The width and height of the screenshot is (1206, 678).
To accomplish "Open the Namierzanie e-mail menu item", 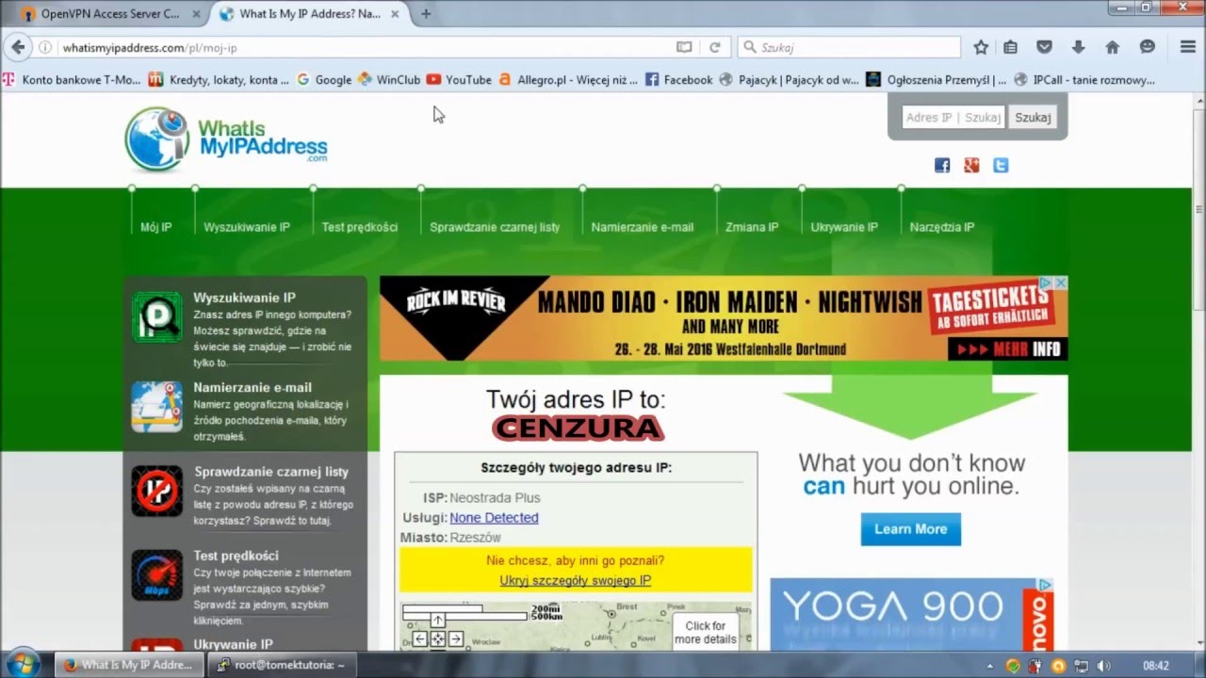I will 643,227.
